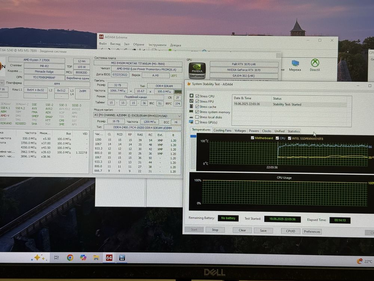Click the memory module icon beside 100.0 МГц
The image size is (374, 281).
[x=178, y=92]
